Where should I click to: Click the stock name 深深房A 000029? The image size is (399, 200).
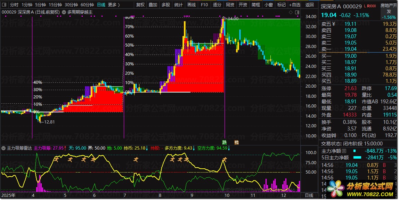[341, 6]
